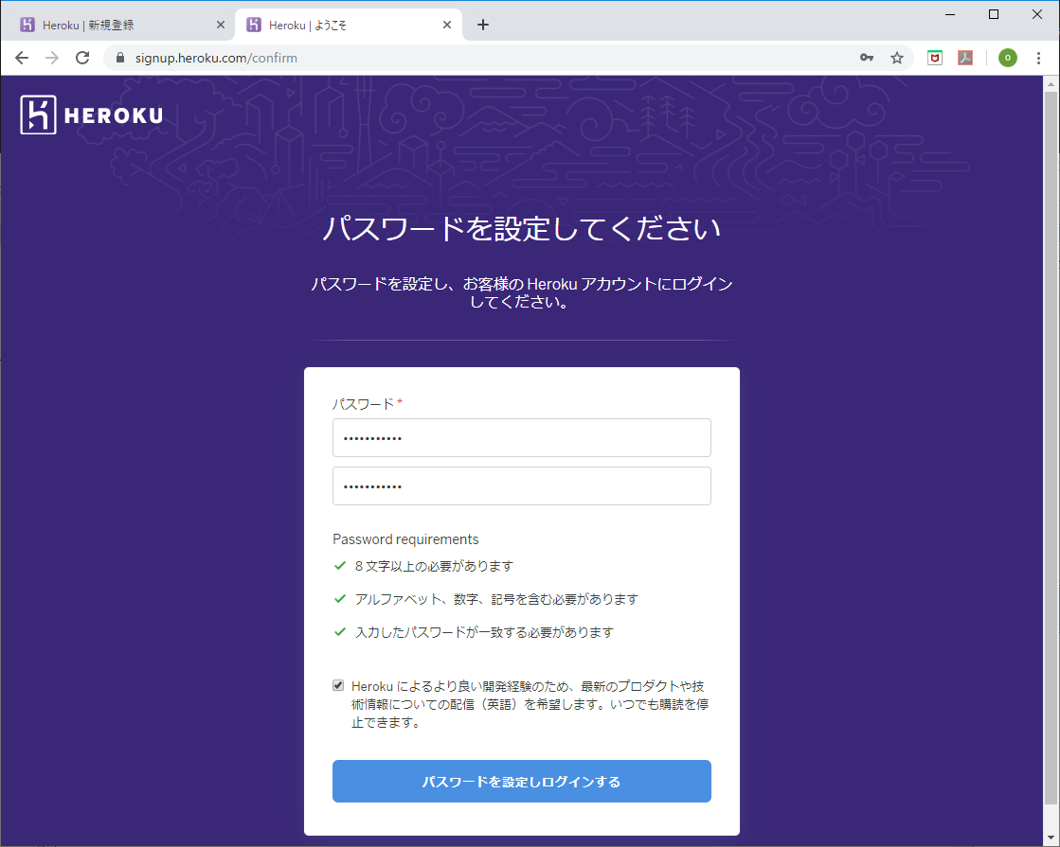
Task: Bookmark this page with the star icon
Action: [x=897, y=58]
